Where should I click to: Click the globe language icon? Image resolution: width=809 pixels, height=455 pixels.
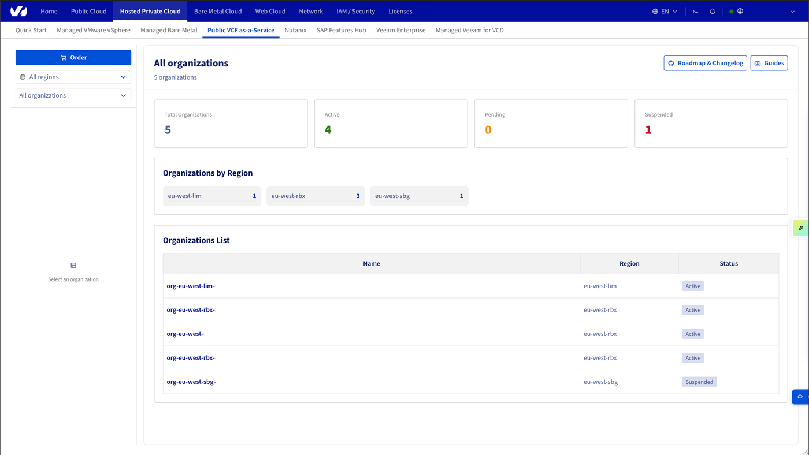click(x=655, y=11)
